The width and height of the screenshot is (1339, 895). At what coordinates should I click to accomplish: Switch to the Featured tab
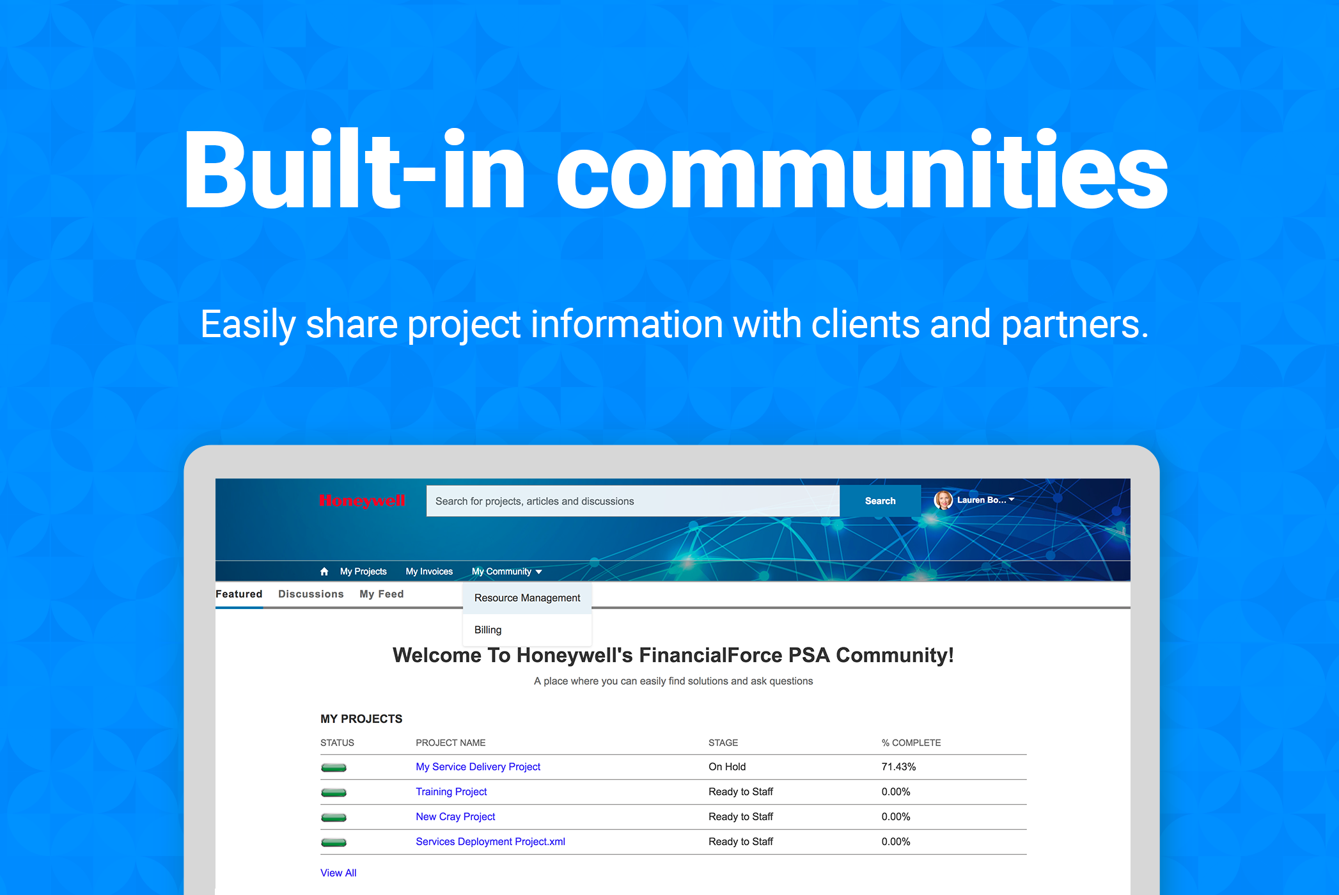click(x=239, y=594)
